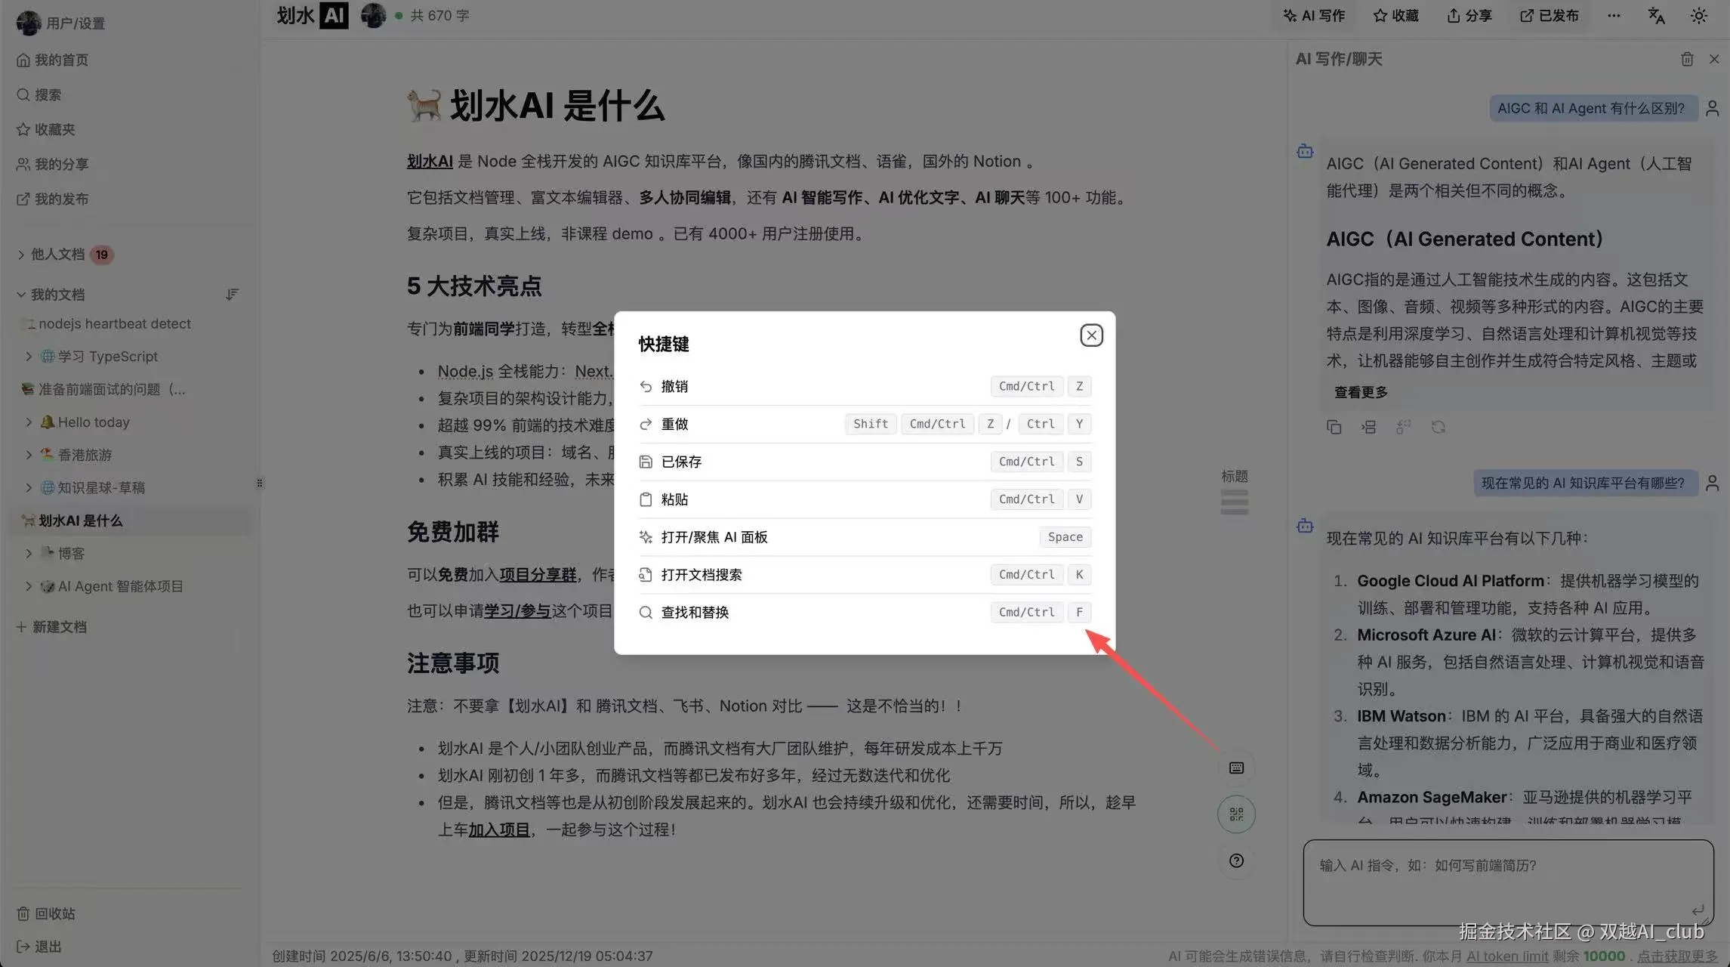The height and width of the screenshot is (967, 1730).
Task: Click the 加入项目 link in the document
Action: [x=499, y=830]
